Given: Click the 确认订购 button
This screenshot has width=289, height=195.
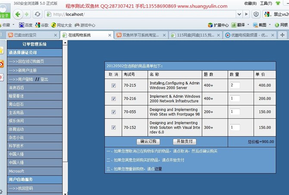Looking at the screenshot, I should [148, 142].
